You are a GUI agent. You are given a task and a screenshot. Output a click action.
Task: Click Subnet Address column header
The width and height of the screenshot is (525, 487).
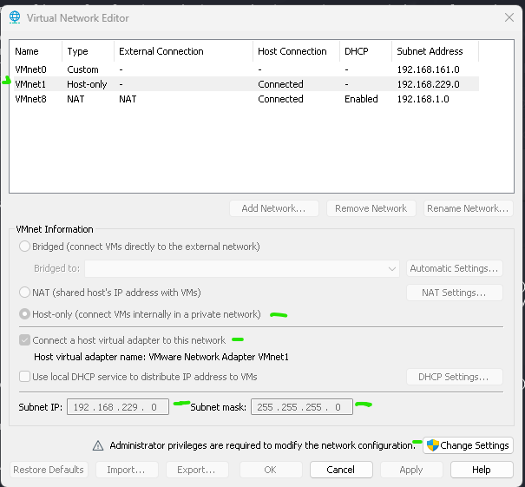(x=435, y=51)
